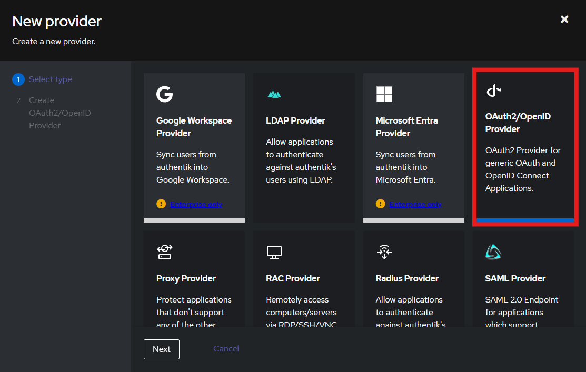
Task: Click "SAML 2.0 Endpoint for applications" description
Action: (522, 311)
